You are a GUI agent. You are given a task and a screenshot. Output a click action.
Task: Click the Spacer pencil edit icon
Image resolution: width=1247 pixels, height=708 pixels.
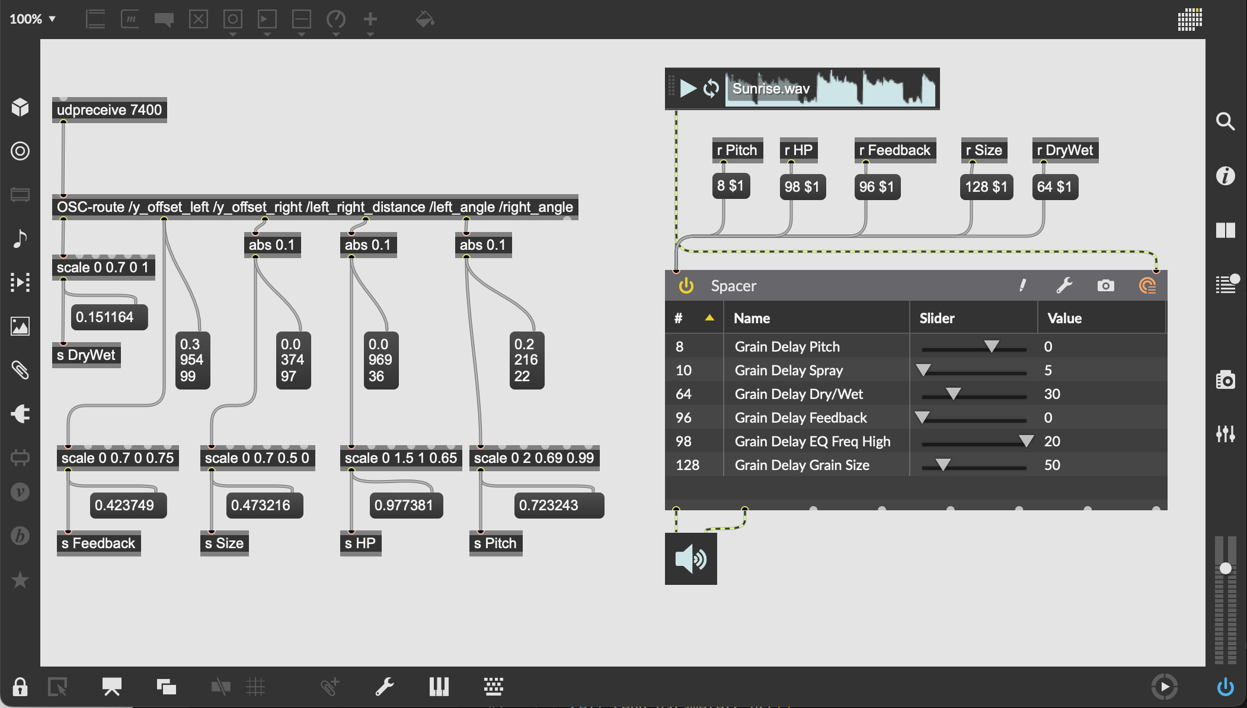pos(1023,285)
